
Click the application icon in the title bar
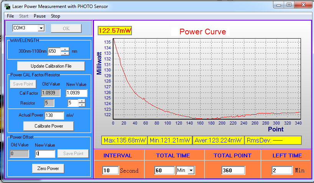tap(7, 6)
